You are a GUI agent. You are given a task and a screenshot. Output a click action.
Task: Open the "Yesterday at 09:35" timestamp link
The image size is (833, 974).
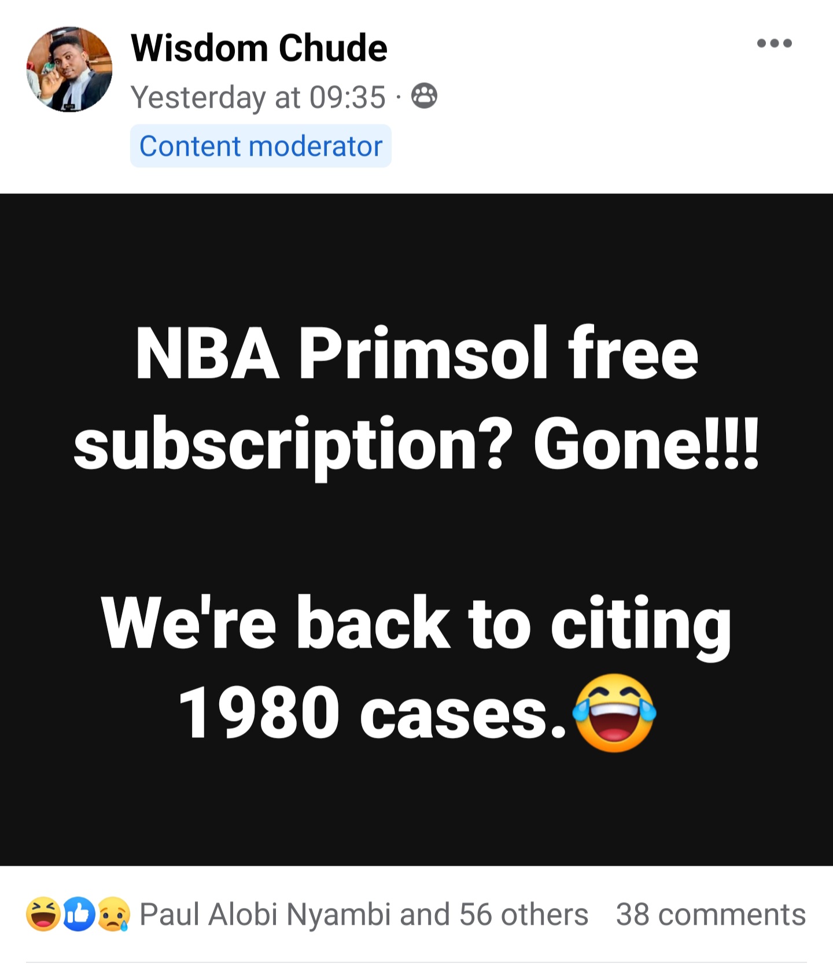(x=257, y=97)
